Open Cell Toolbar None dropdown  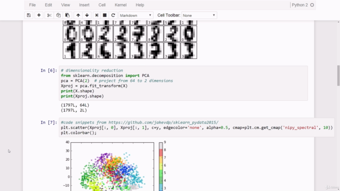(x=199, y=15)
